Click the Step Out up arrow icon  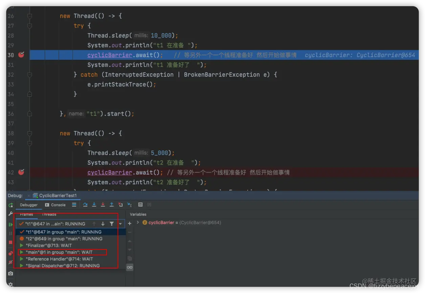click(112, 205)
